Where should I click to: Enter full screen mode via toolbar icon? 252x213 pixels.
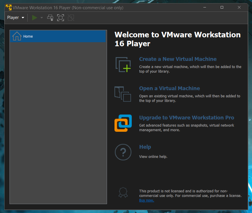60,18
